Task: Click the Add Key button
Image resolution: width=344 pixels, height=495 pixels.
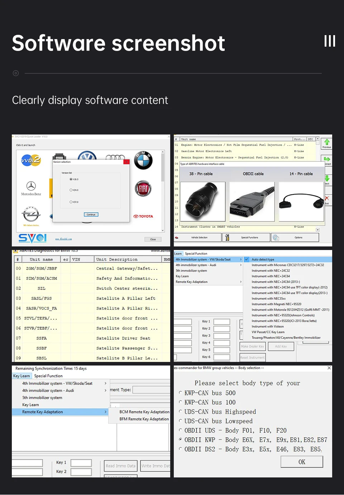Action: coord(281,346)
